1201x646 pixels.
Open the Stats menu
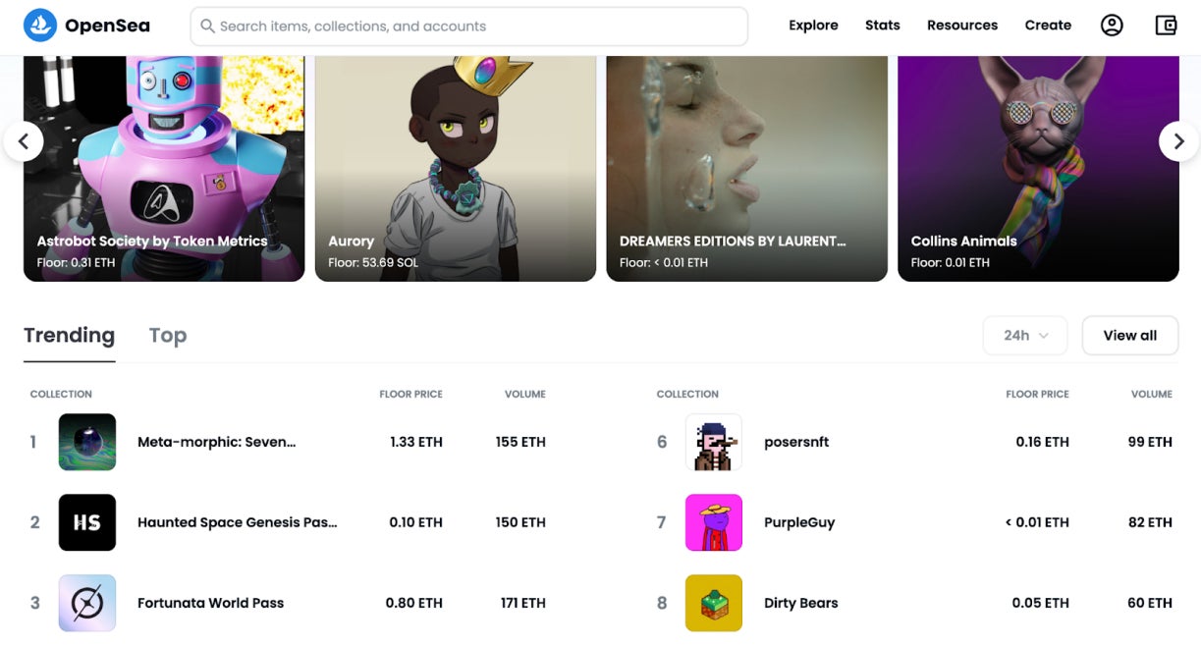[883, 26]
